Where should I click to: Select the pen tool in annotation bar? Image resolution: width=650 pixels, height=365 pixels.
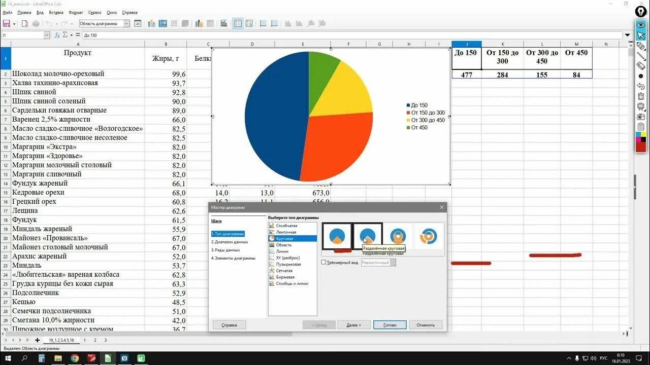pos(641,46)
